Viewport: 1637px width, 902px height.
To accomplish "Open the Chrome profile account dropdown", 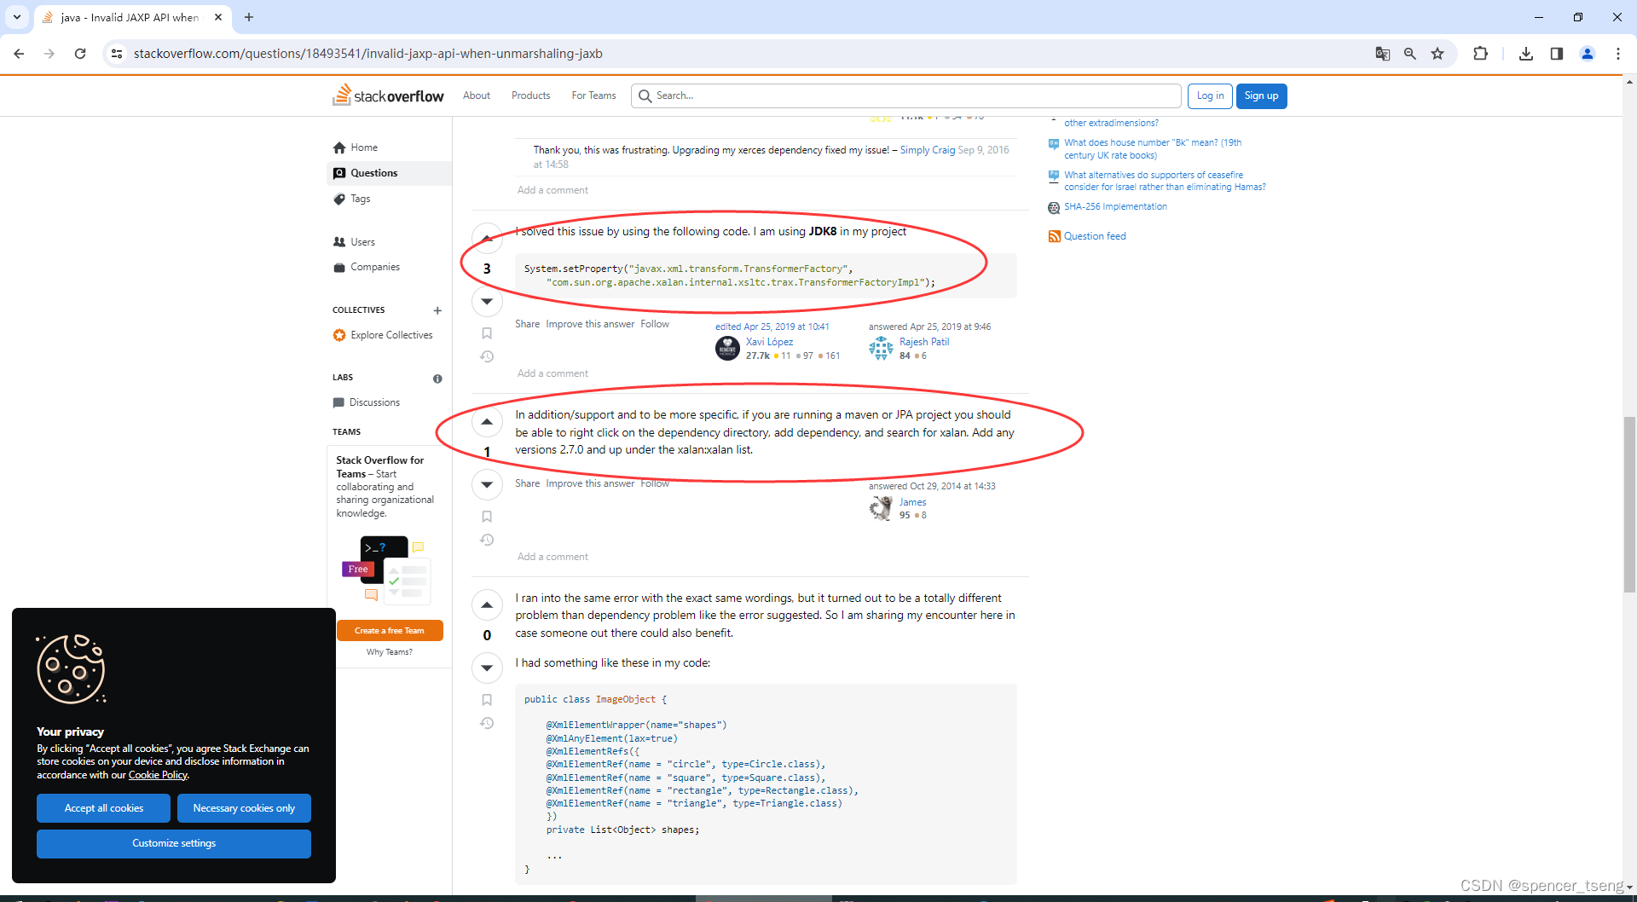I will pyautogui.click(x=1587, y=53).
